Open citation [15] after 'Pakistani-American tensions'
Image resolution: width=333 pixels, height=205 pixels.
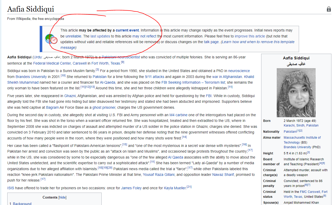[125, 145]
